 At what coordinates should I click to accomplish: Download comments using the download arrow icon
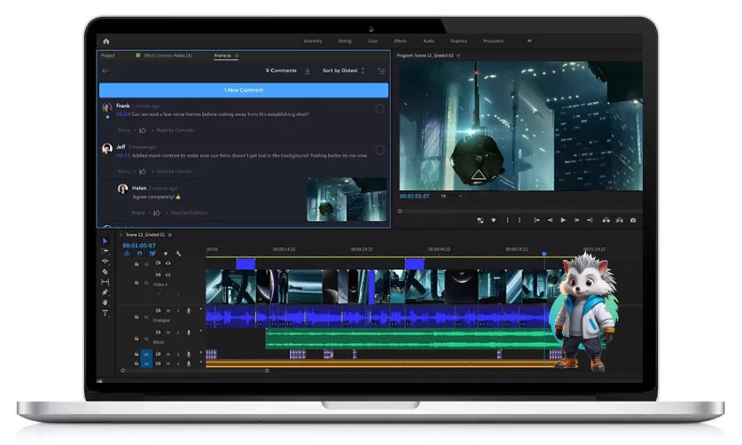[x=308, y=70]
